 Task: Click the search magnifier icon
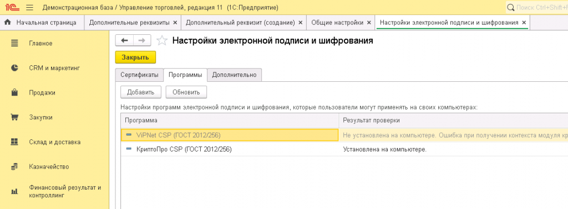point(511,8)
